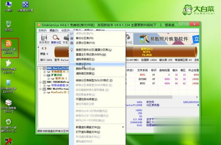The width and height of the screenshot is (221, 145).
Task: Expand the WinTools(F:) tree node
Action: (45, 92)
